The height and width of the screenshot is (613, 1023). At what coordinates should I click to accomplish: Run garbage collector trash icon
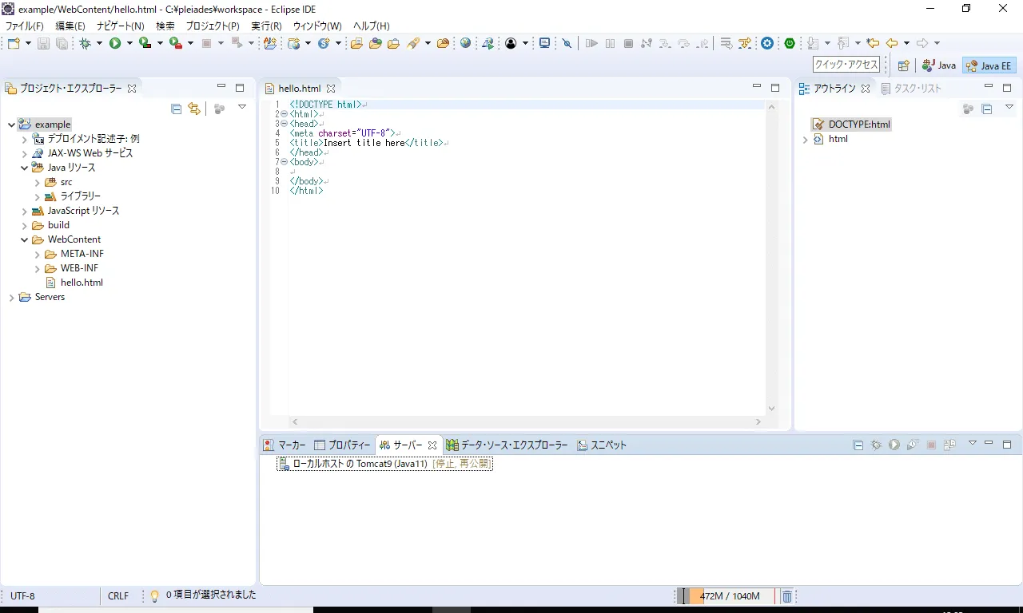[786, 596]
